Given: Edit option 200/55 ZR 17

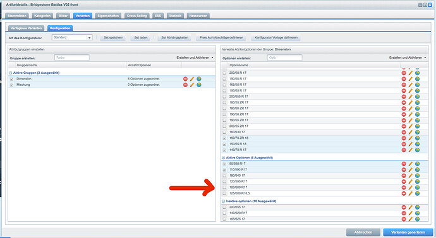Looking at the screenshot, I should [x=411, y=126].
